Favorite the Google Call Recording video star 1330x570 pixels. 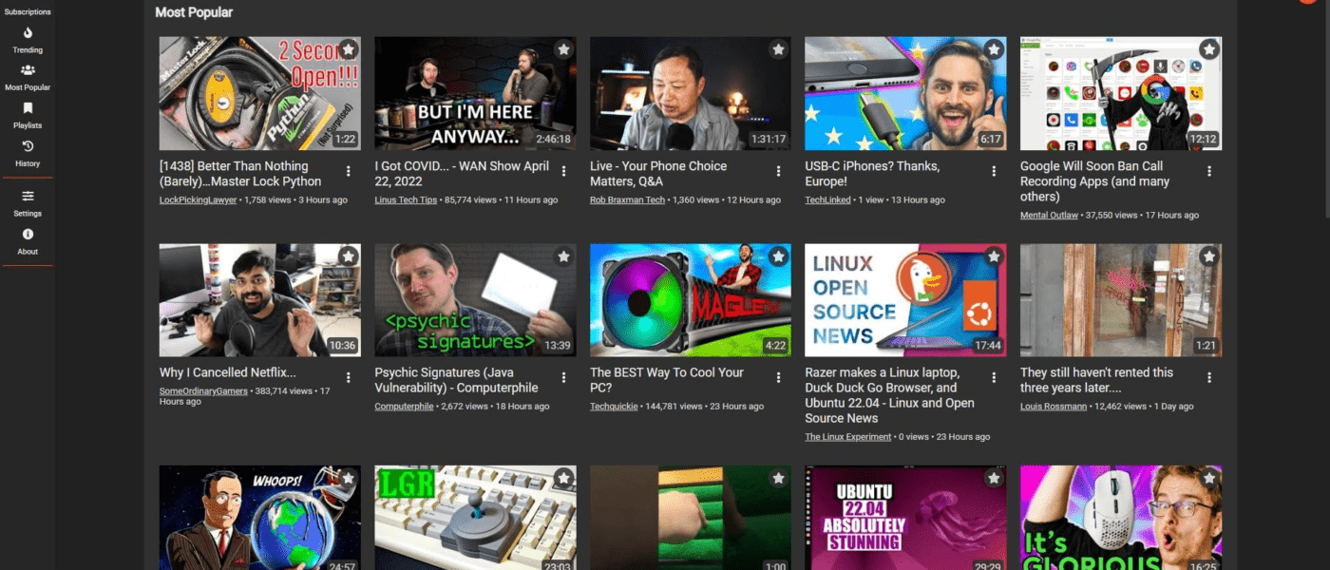click(x=1209, y=49)
